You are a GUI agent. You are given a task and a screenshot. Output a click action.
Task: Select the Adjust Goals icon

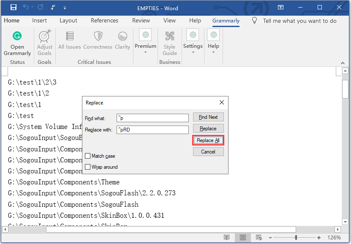[44, 42]
